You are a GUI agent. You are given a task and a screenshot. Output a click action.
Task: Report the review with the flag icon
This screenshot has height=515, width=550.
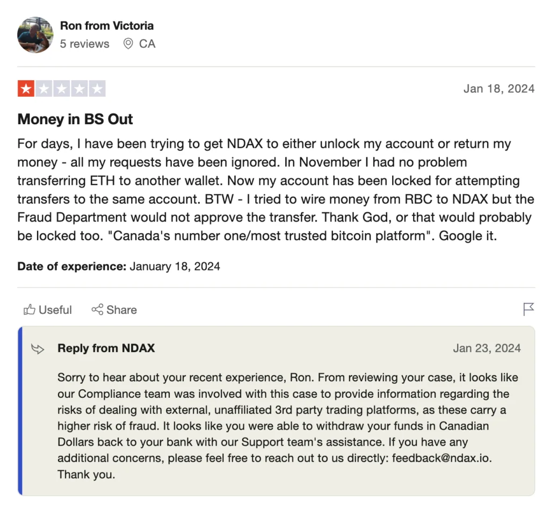click(x=528, y=309)
